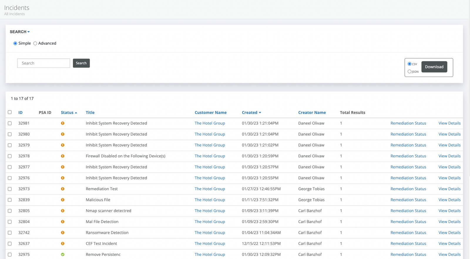Click the 'Remove Persistenc' title text
This screenshot has height=259, width=470.
pyautogui.click(x=103, y=255)
